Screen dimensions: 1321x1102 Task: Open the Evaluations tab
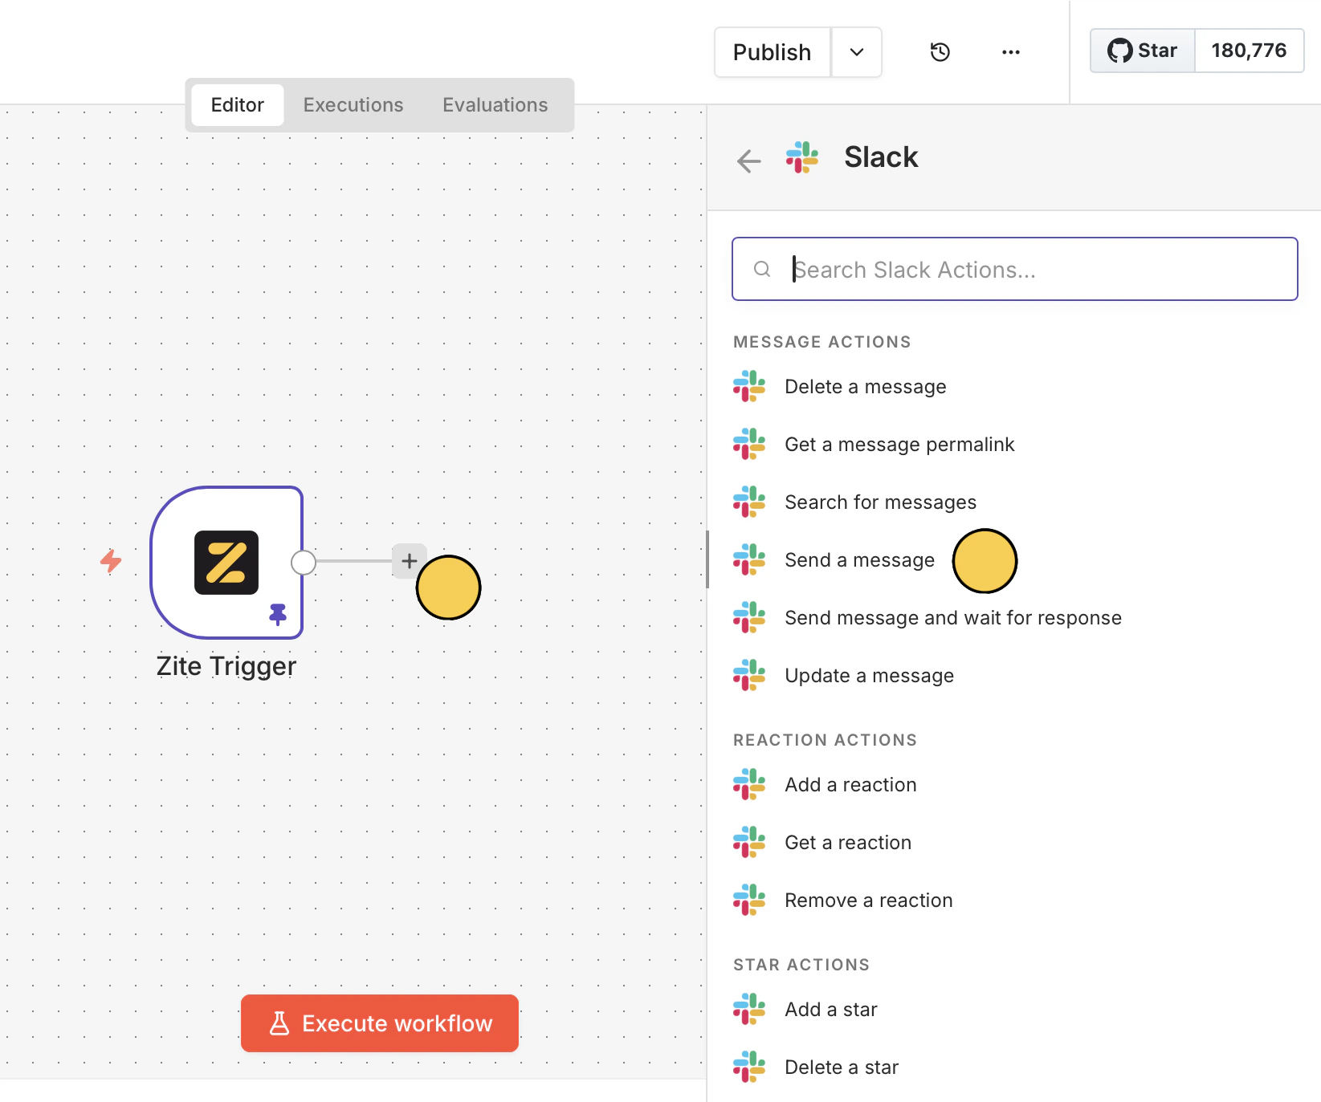pyautogui.click(x=495, y=105)
